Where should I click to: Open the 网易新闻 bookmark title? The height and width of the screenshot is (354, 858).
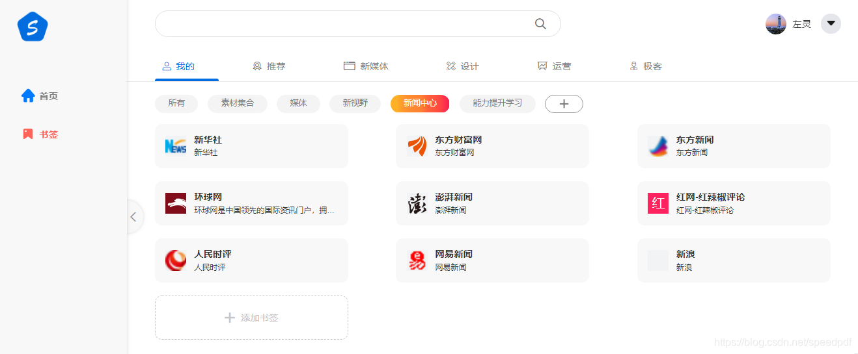click(454, 254)
